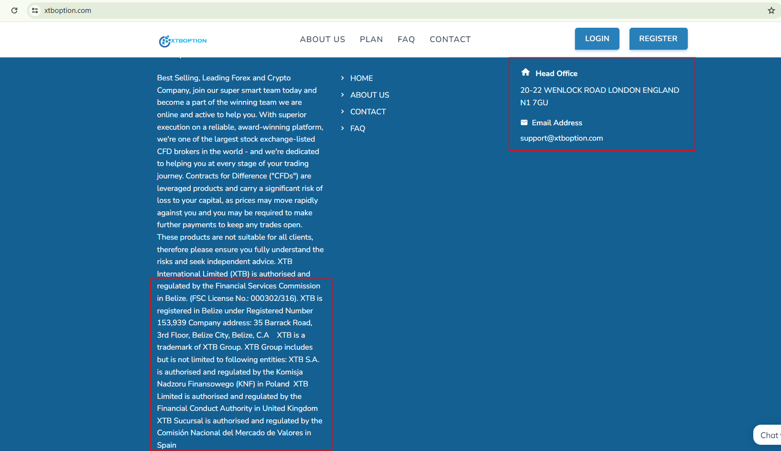Click the Email Address label
The image size is (781, 451).
(557, 123)
